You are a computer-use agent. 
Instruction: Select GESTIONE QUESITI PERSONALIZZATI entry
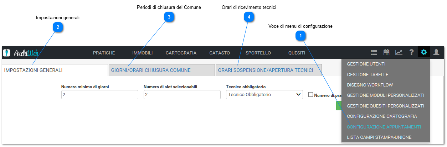(x=386, y=106)
